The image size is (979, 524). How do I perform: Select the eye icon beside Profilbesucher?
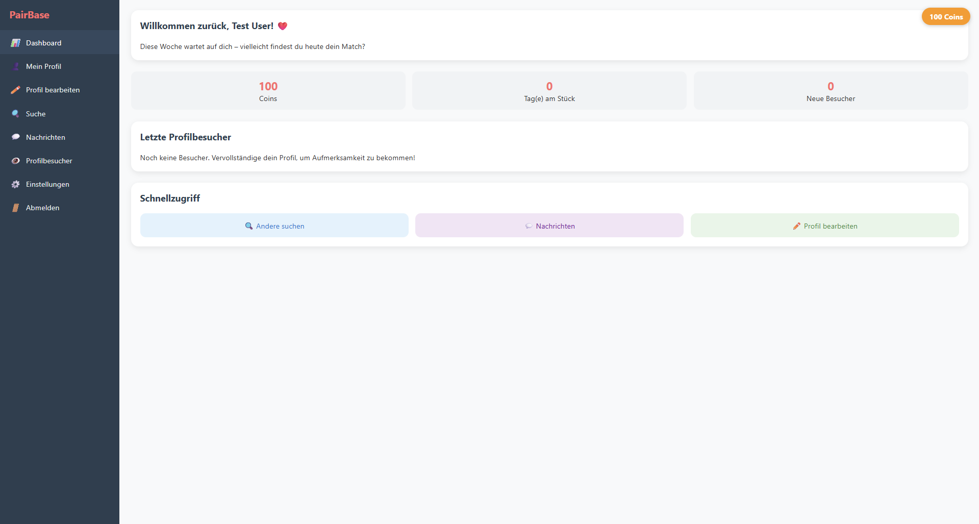[x=15, y=160]
